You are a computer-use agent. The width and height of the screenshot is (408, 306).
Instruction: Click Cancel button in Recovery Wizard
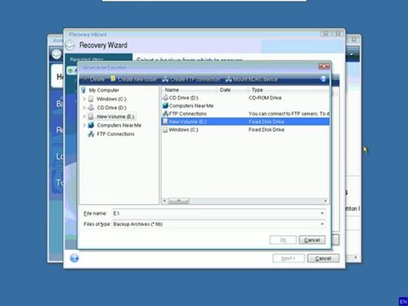pos(323,258)
